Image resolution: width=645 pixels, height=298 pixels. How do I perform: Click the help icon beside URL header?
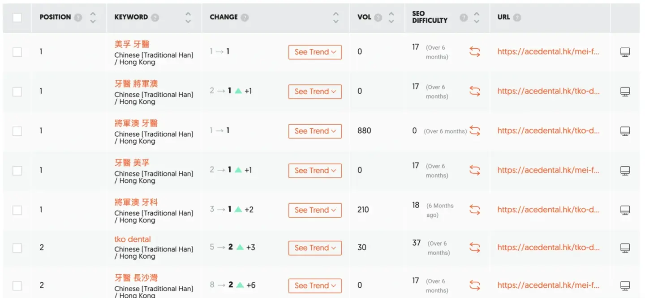517,17
